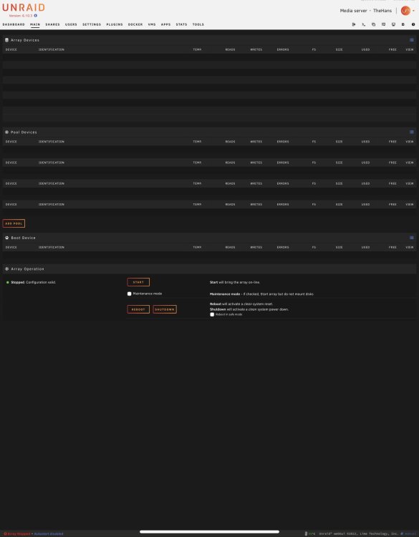
Task: Click the Array Operation snowflake icon
Action: (x=6, y=269)
